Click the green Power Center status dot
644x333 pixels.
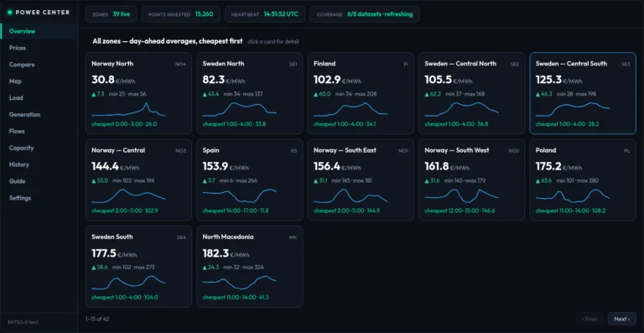click(10, 13)
